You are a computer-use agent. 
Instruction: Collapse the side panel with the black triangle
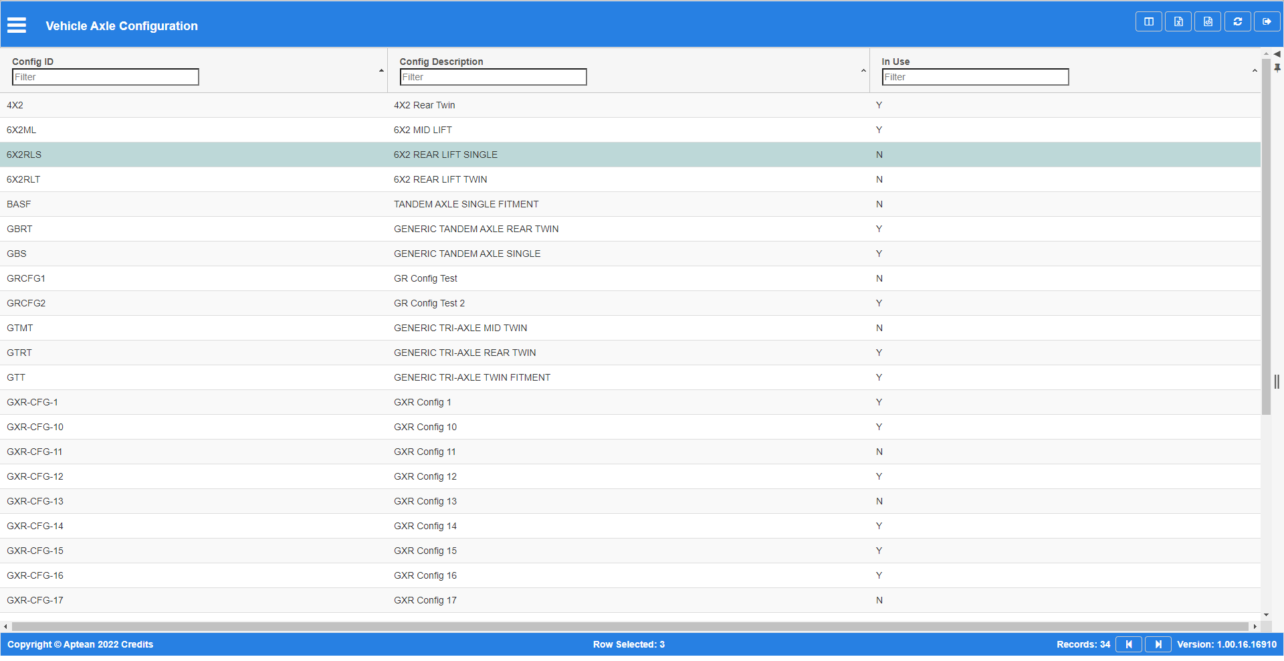click(x=1277, y=54)
